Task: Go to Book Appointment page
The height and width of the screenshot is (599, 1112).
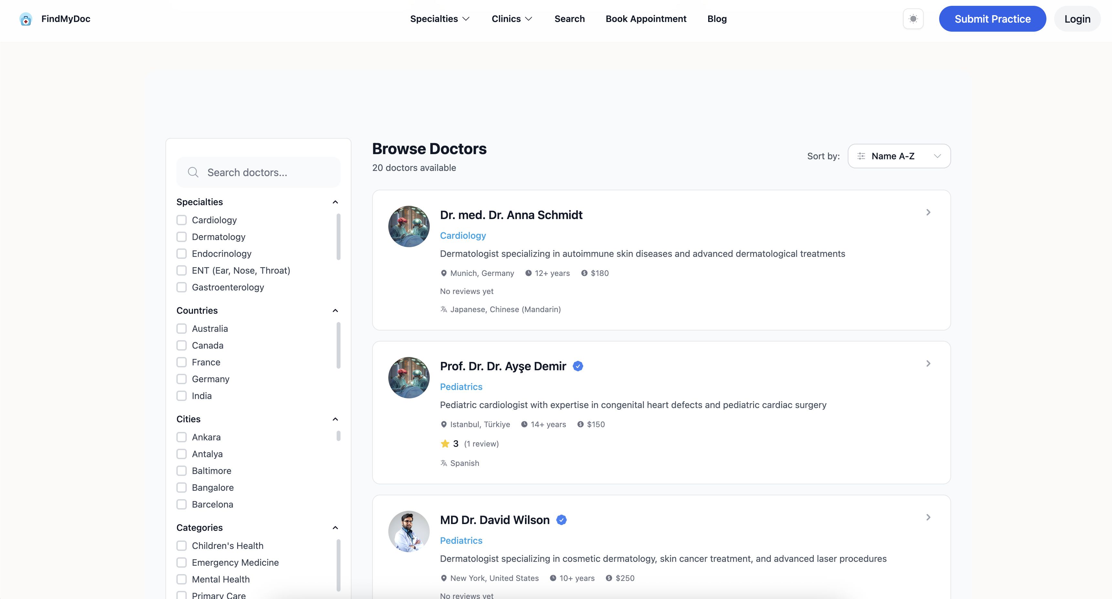Action: click(x=646, y=19)
